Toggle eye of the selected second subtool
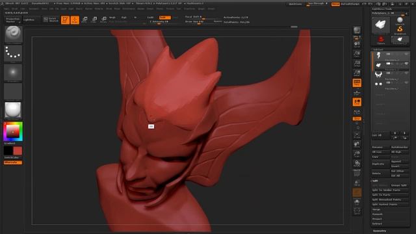The height and width of the screenshot is (234, 416). click(x=406, y=64)
